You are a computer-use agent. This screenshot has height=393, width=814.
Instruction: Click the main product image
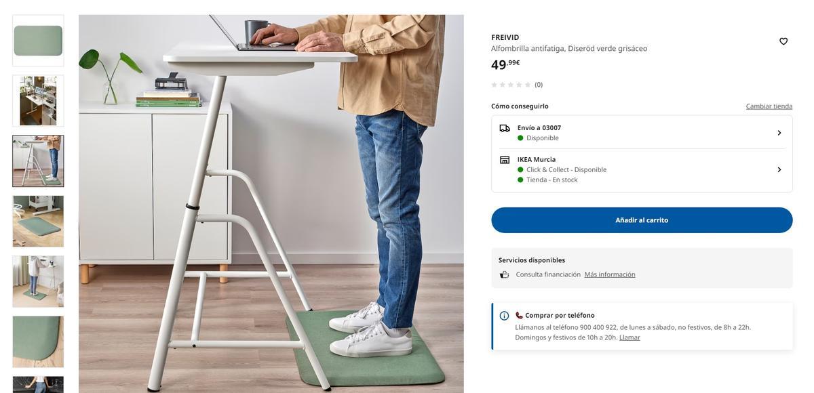point(271,204)
